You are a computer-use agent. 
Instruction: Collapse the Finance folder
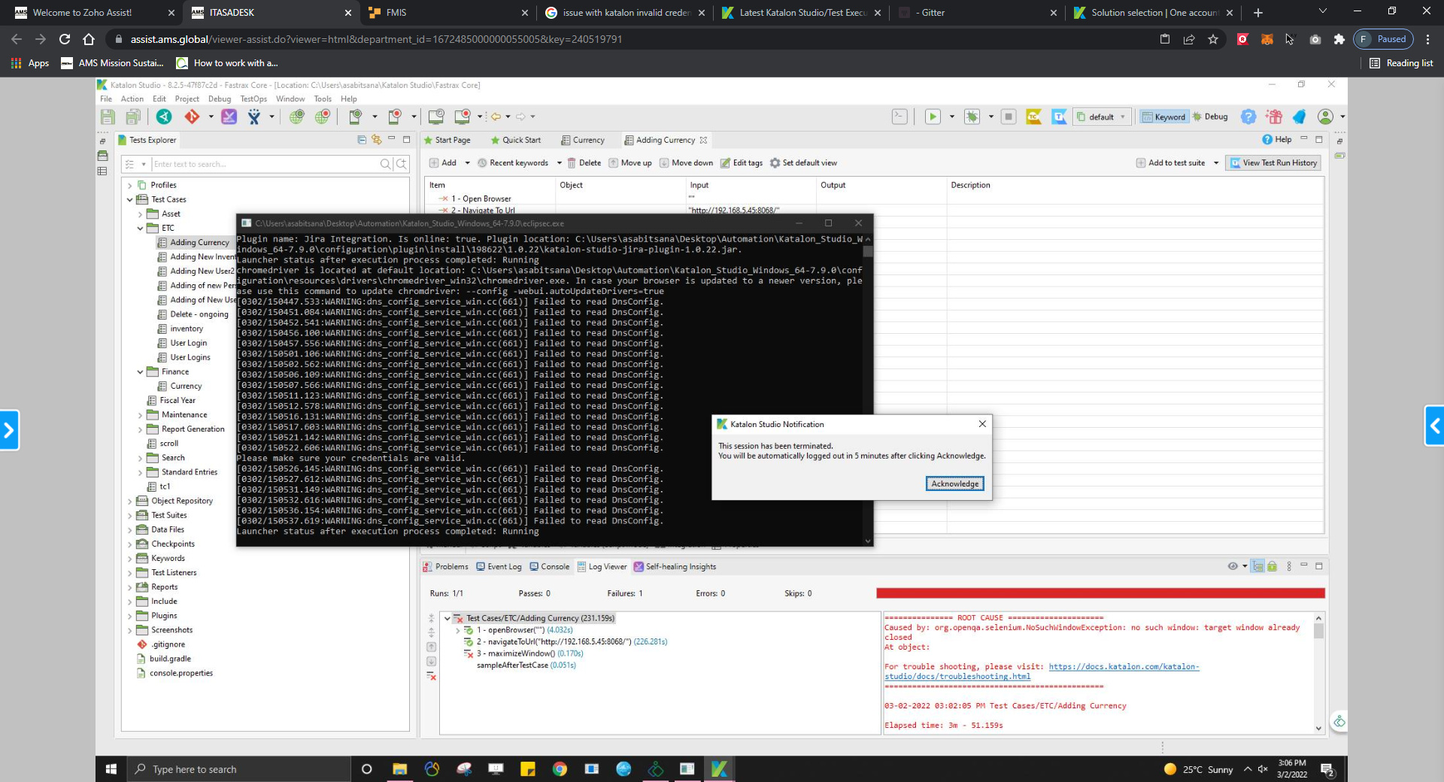click(140, 372)
